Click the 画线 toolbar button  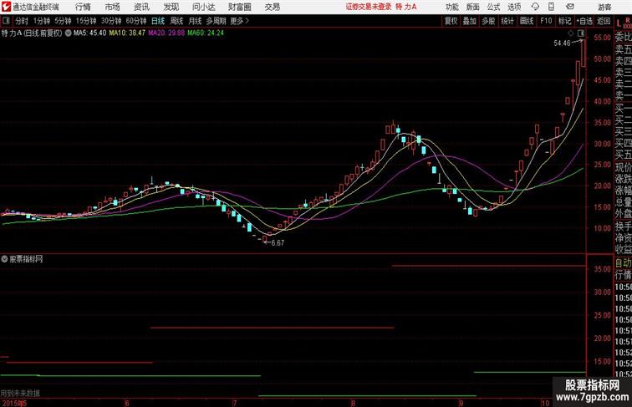pos(527,21)
